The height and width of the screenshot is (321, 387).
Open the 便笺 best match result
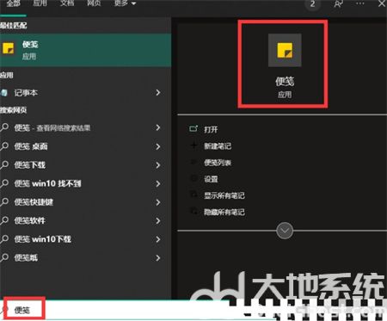click(x=85, y=50)
